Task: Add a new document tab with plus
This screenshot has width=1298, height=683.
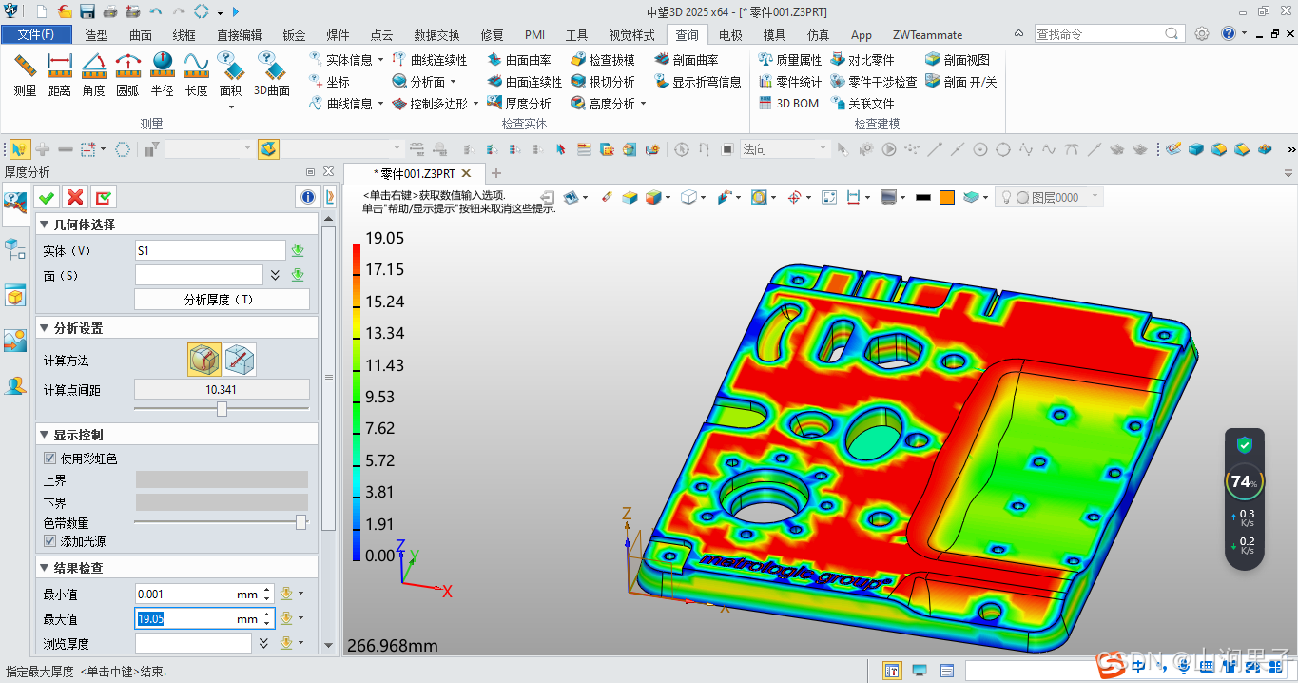Action: click(x=495, y=173)
